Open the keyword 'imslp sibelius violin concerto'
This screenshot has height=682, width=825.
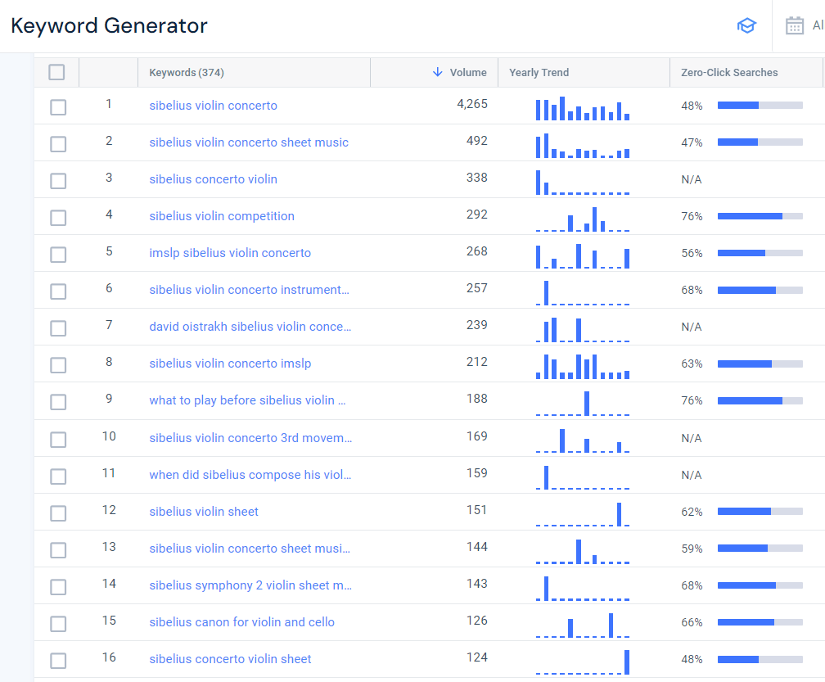click(230, 253)
